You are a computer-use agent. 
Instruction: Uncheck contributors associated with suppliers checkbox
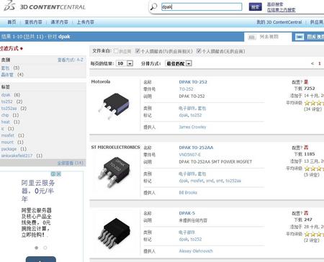tap(138, 51)
